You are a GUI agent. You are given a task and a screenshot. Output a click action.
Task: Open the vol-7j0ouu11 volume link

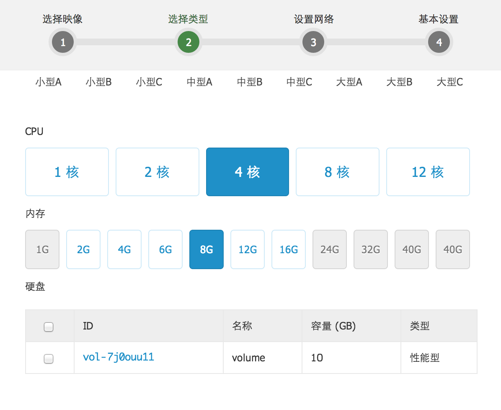point(119,357)
